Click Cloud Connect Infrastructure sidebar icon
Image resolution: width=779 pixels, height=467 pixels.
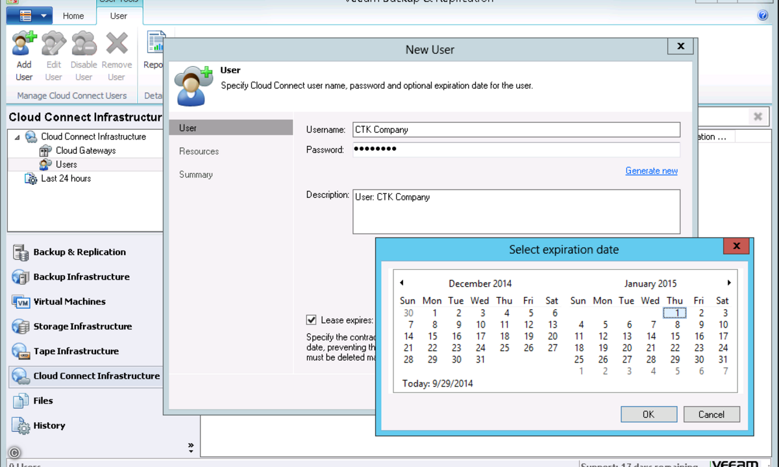pyautogui.click(x=21, y=376)
